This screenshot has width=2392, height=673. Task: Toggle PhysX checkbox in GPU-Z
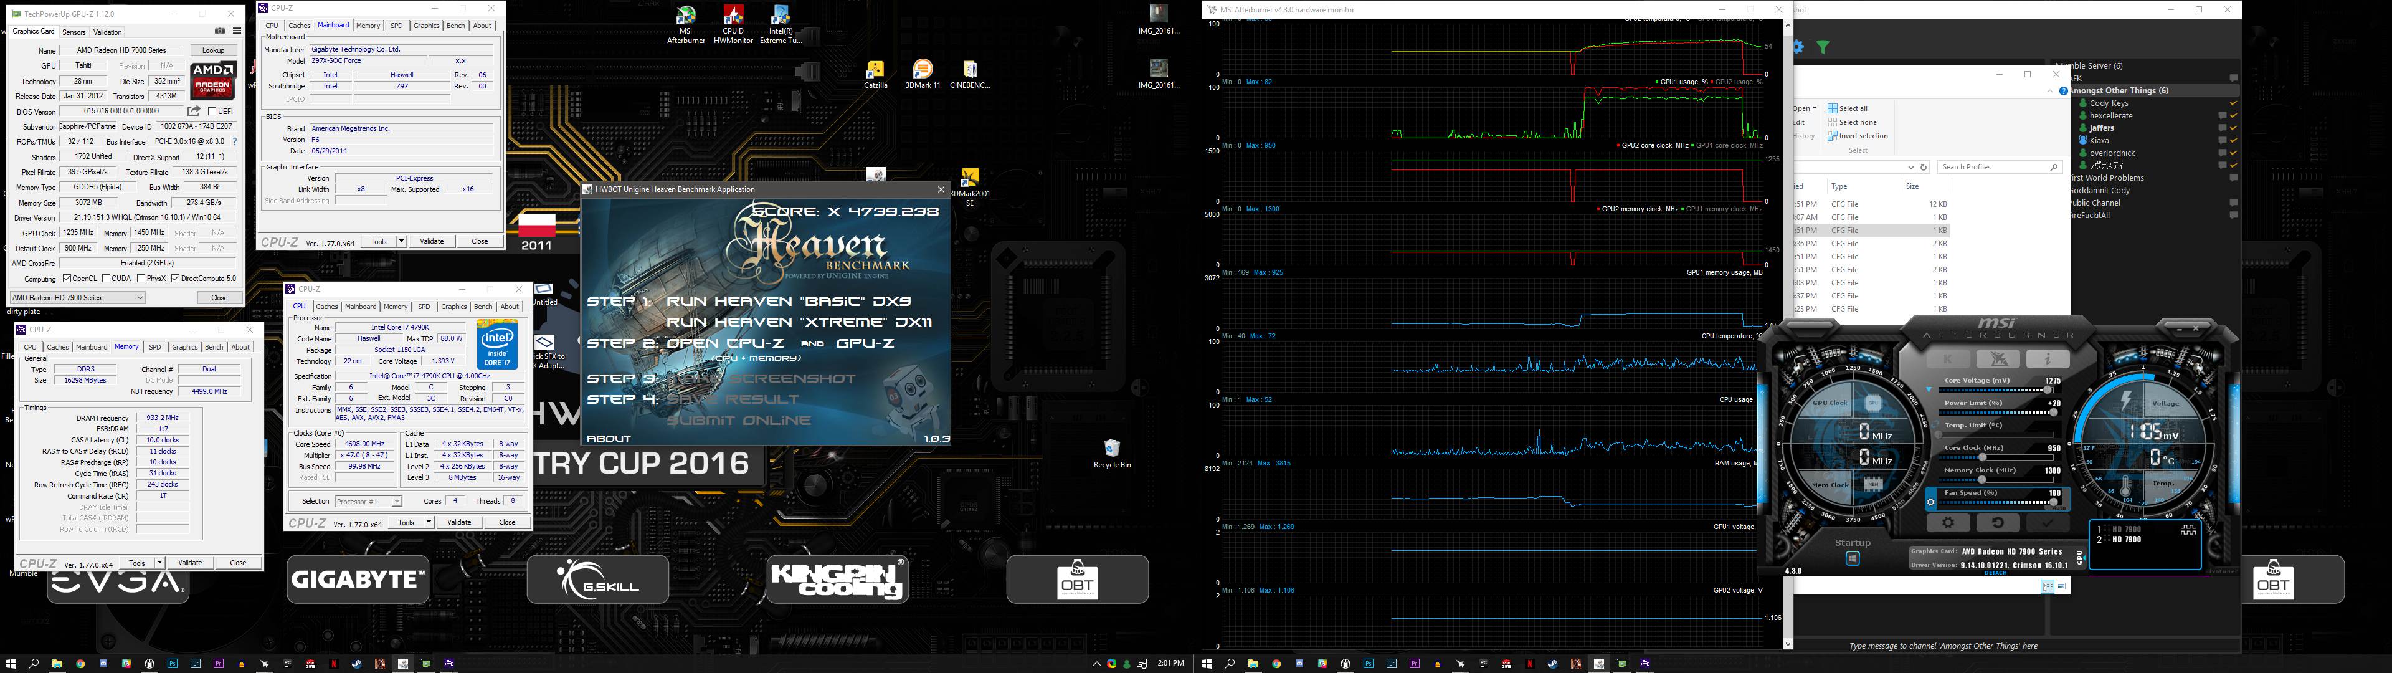point(140,278)
